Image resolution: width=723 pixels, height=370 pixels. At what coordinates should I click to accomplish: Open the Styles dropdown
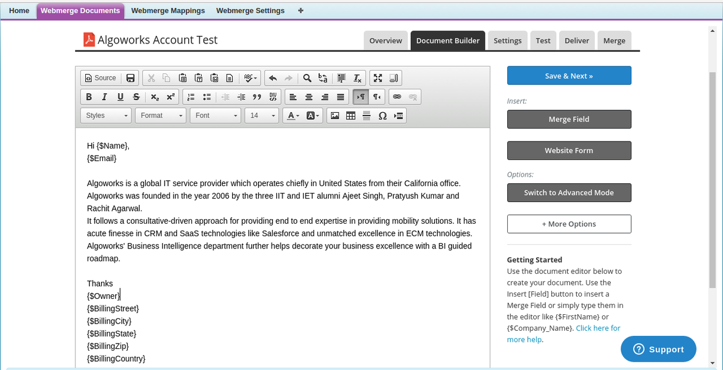pyautogui.click(x=106, y=116)
